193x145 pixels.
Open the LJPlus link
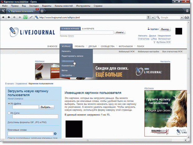(154, 39)
